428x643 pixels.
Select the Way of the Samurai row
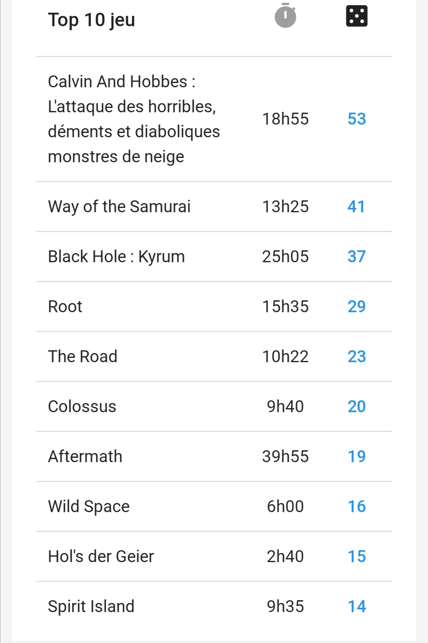coord(214,207)
